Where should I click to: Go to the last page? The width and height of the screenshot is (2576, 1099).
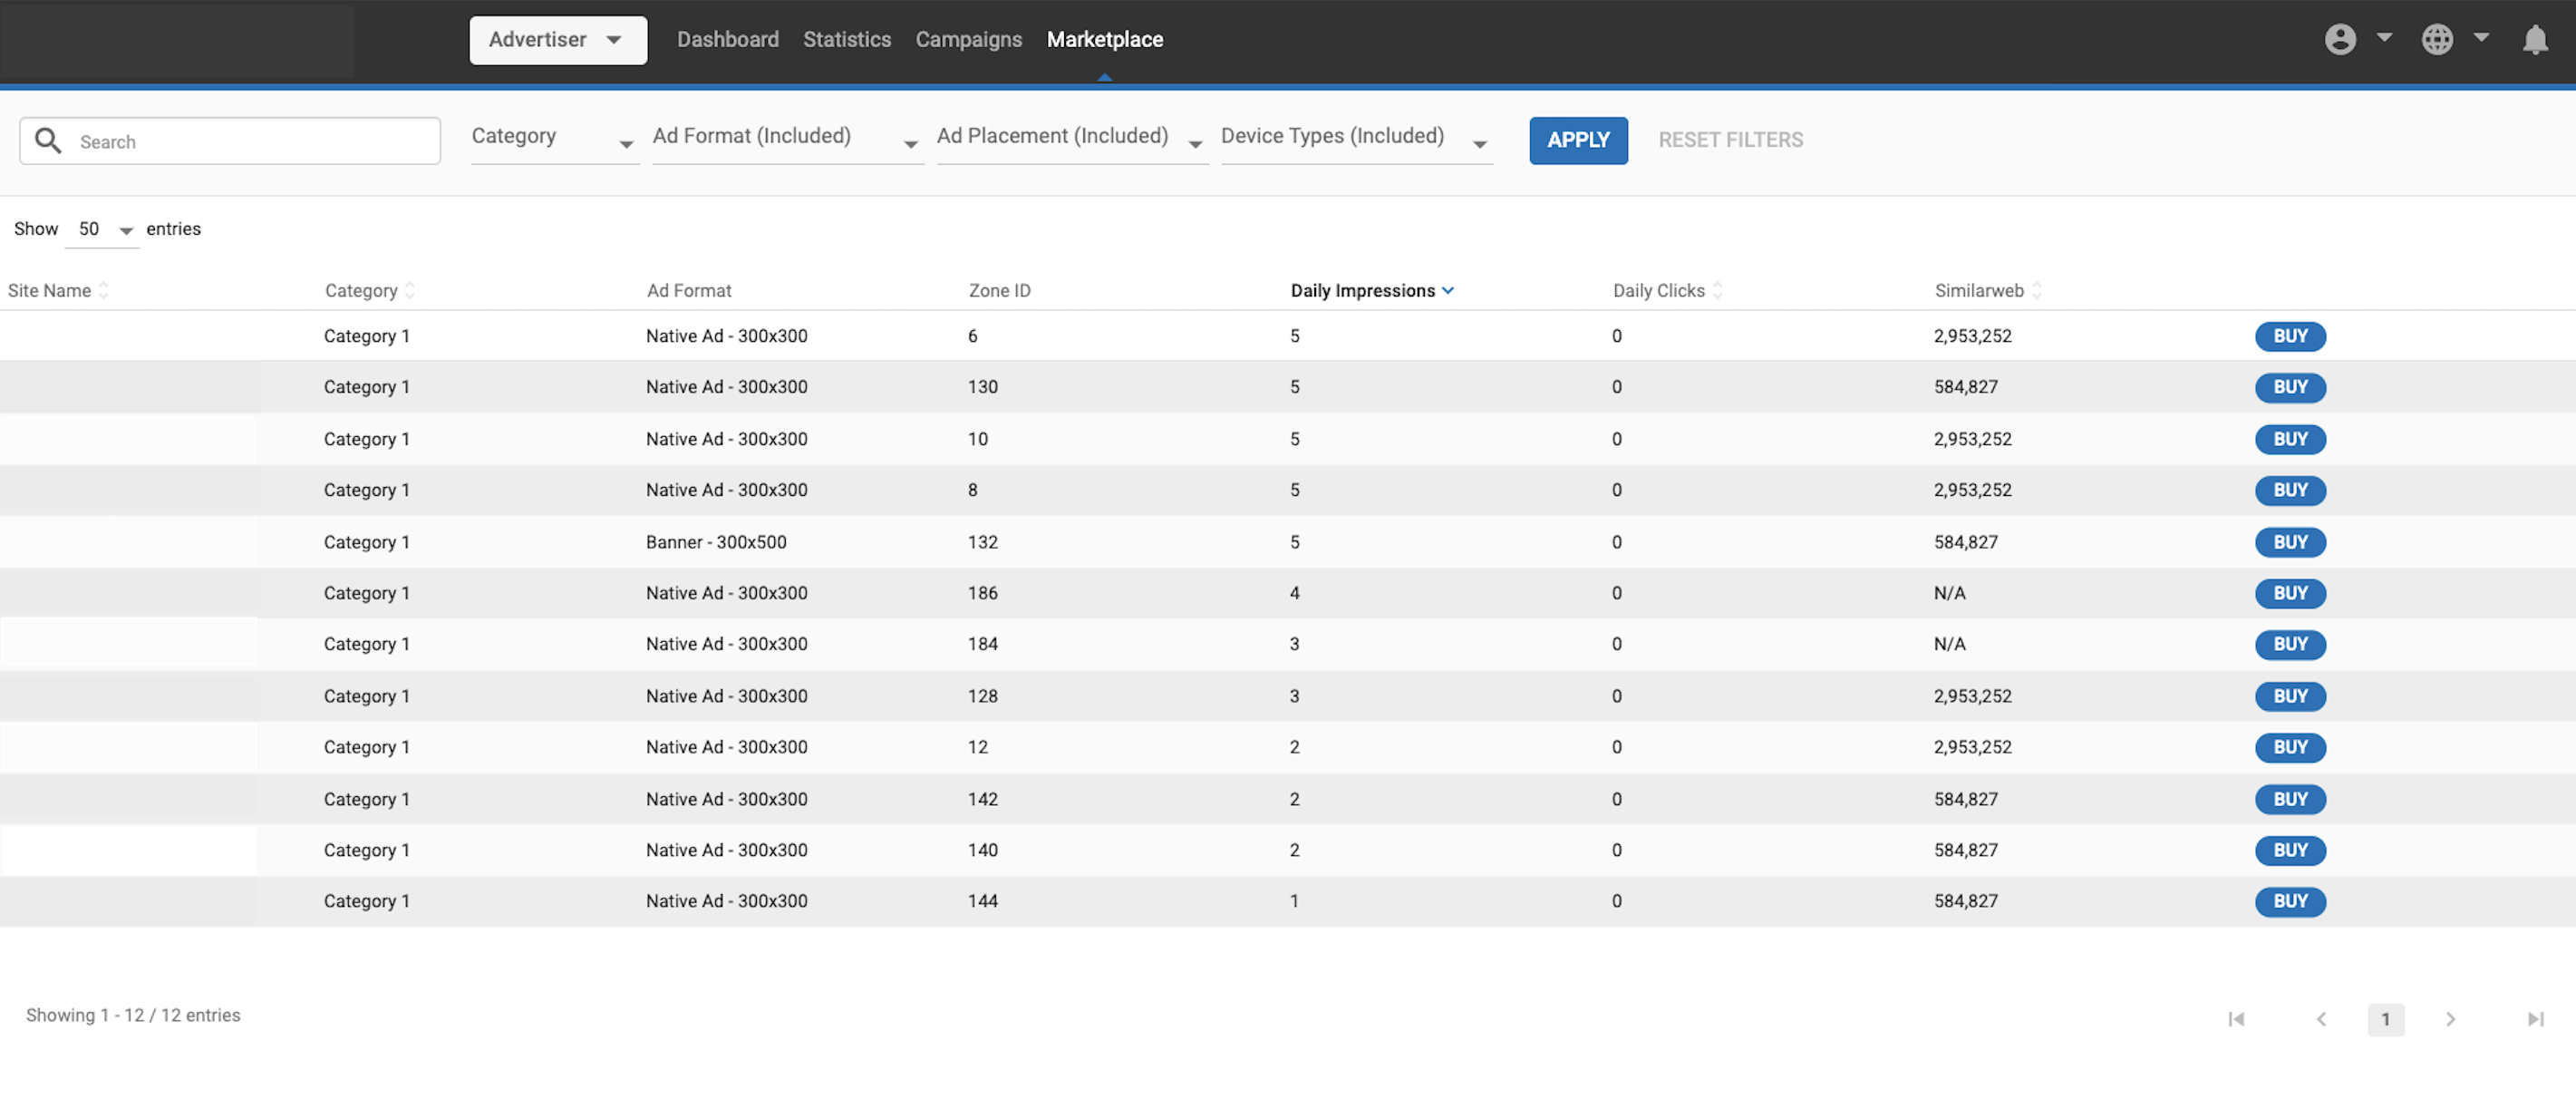pos(2535,1019)
